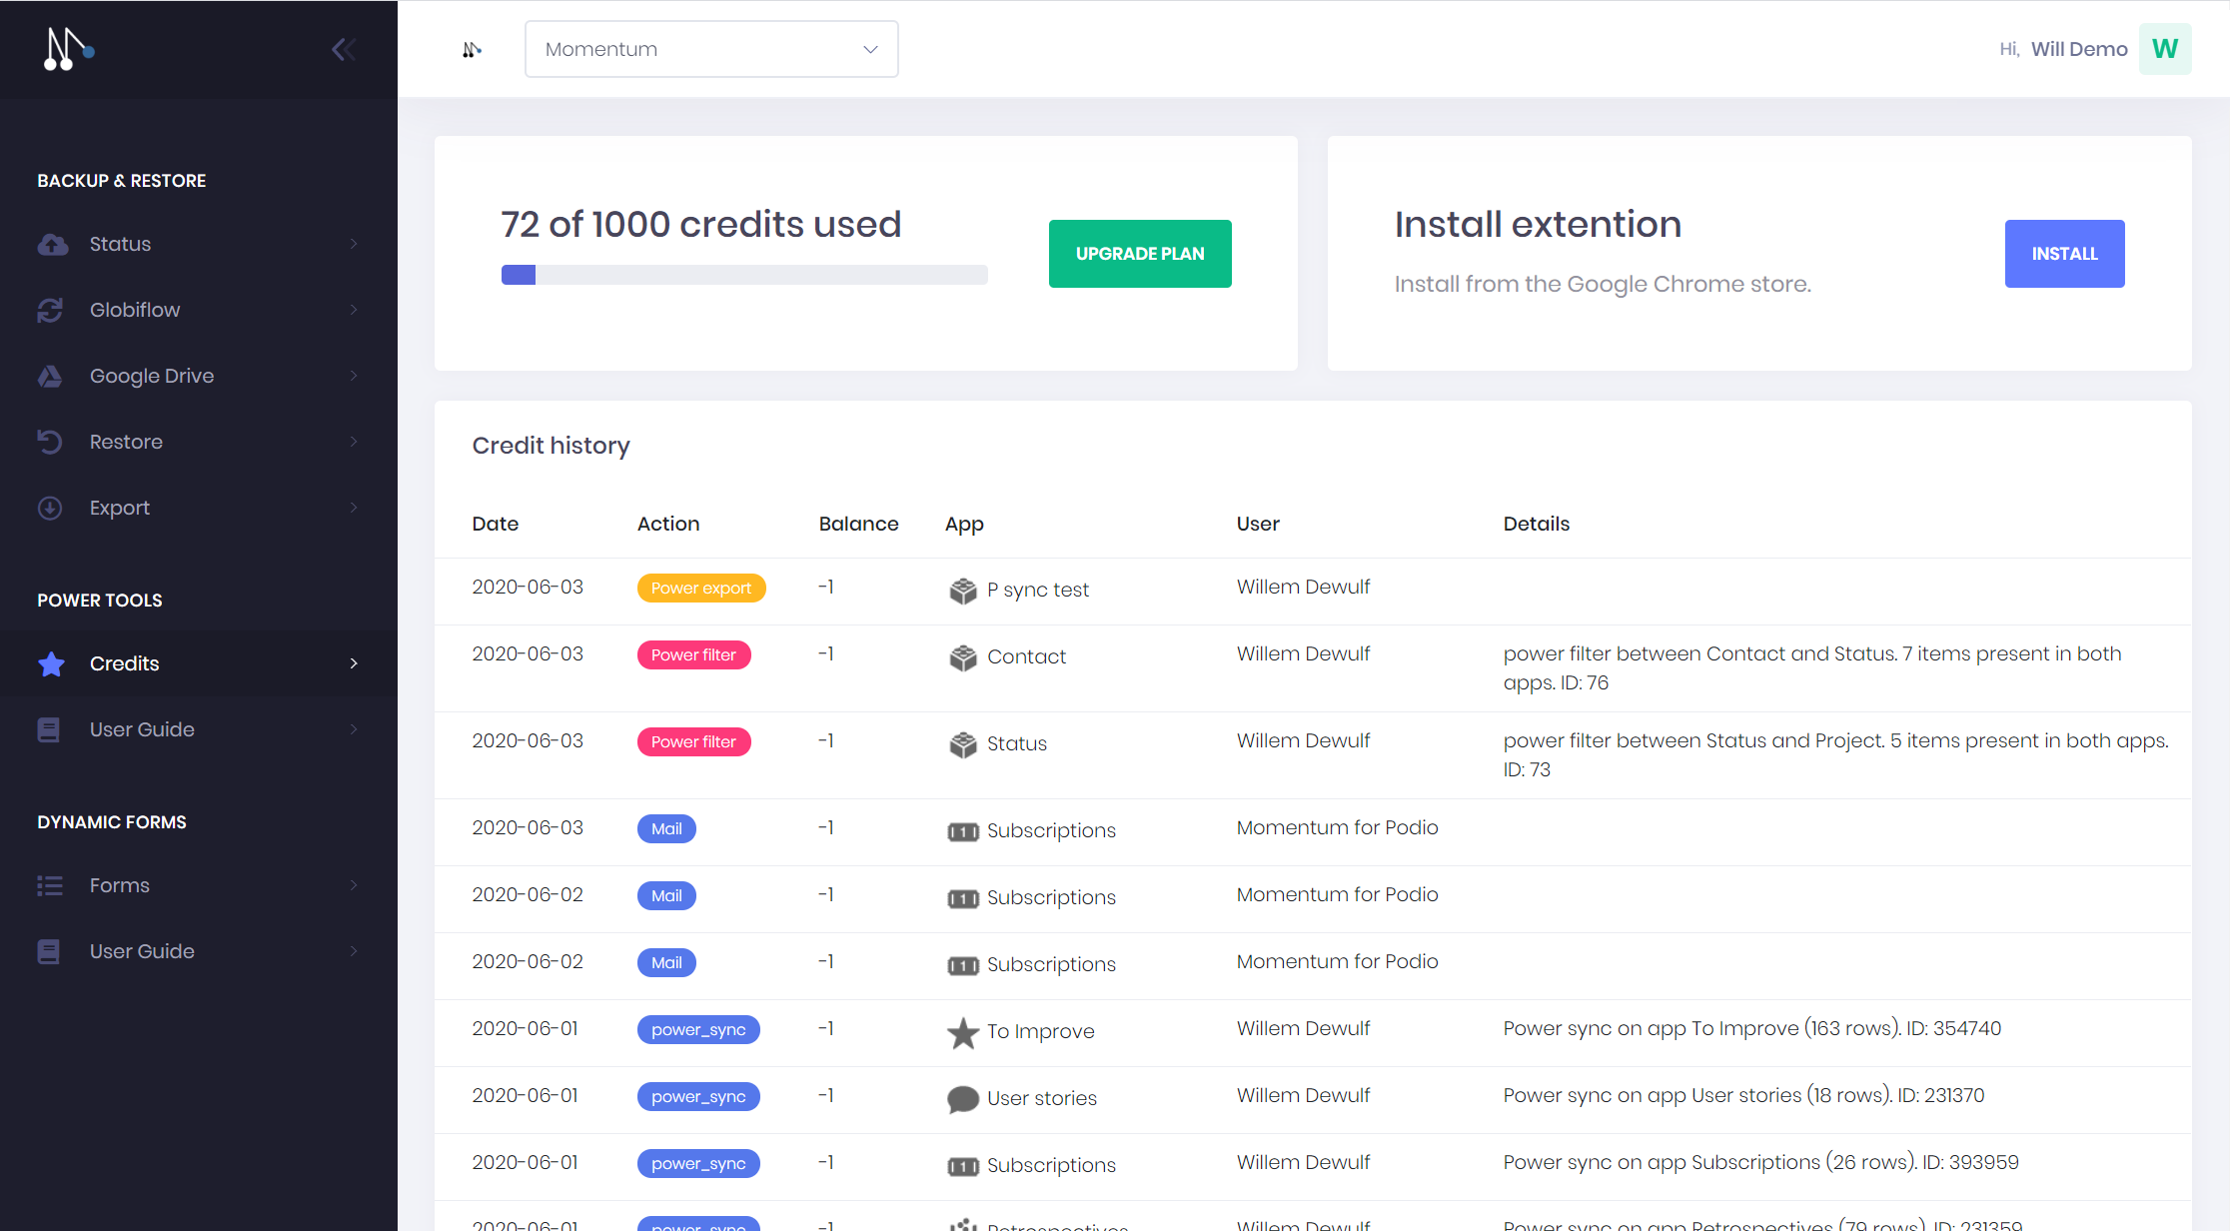This screenshot has width=2230, height=1231.
Task: Click the credits usage progress bar
Action: (743, 275)
